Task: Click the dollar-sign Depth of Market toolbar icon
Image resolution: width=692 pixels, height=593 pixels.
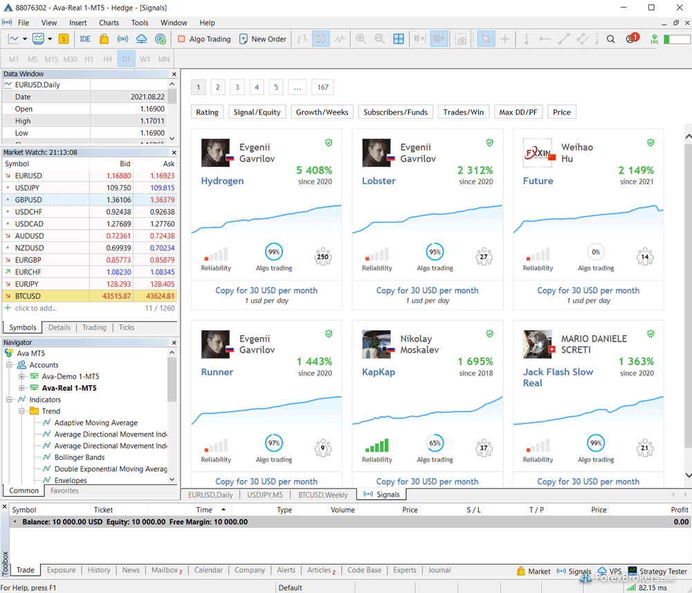Action: (64, 39)
